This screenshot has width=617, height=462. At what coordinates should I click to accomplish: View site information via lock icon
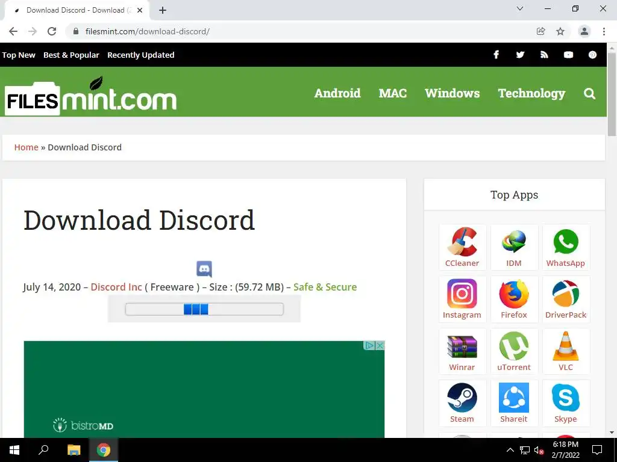77,31
